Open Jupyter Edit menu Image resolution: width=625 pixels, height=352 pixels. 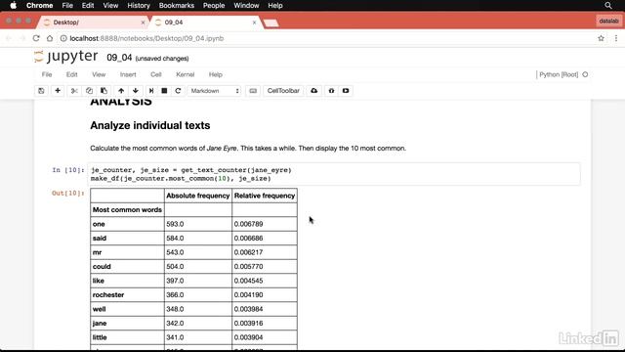coord(71,74)
